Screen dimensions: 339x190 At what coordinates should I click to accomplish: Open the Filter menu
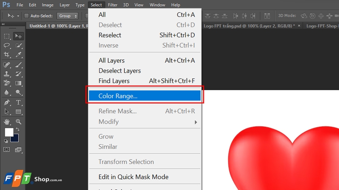tap(113, 5)
